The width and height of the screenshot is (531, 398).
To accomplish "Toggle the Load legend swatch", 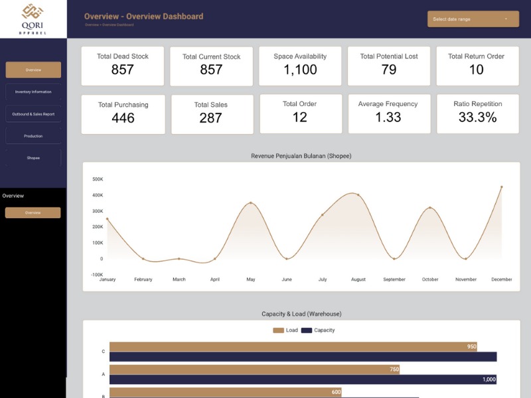I will click(x=278, y=330).
